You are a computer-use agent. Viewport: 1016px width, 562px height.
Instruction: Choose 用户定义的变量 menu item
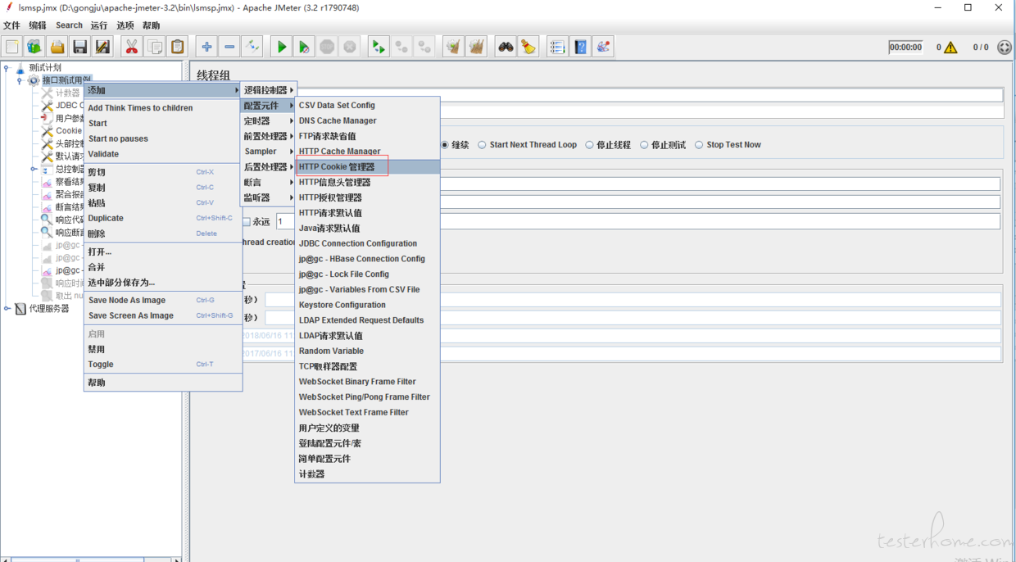click(367, 428)
